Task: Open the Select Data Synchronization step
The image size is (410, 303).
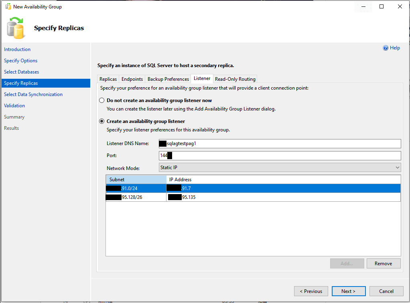Action: tap(33, 94)
